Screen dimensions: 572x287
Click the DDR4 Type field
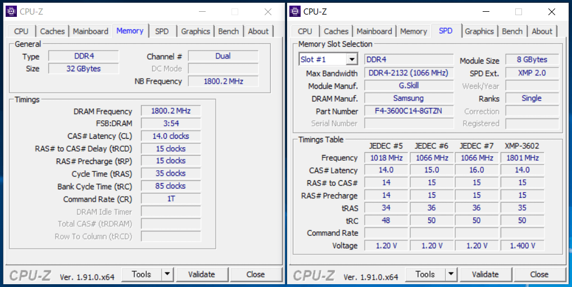point(84,56)
